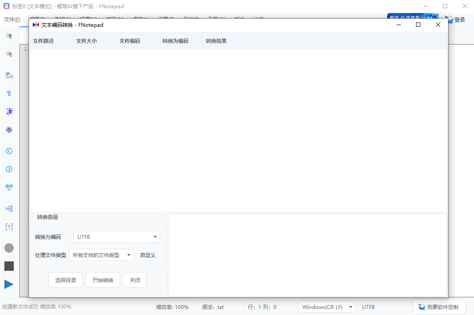Click the [T] text tool icon in sidebar

click(x=9, y=226)
